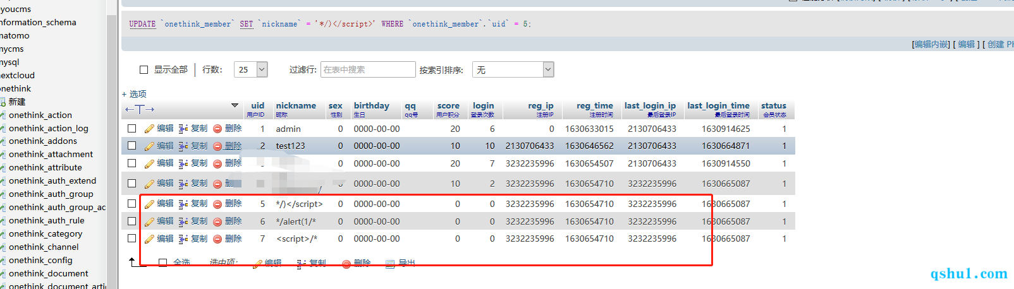Click the delete icon for test123 row
This screenshot has width=1014, height=289.
[x=217, y=146]
